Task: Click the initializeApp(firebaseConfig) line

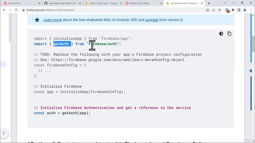Action: click(80, 92)
